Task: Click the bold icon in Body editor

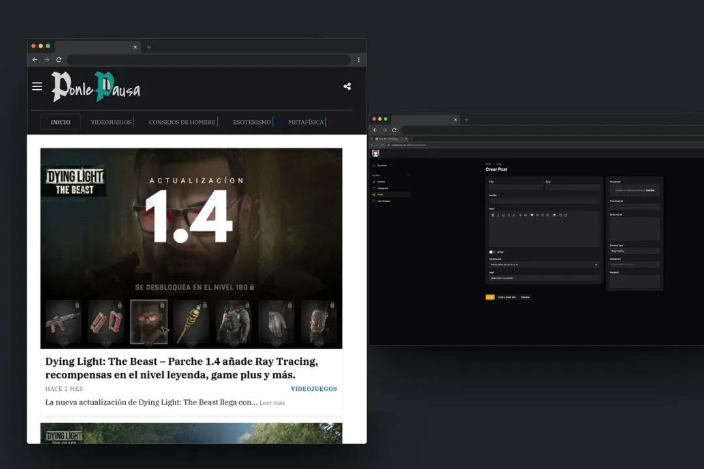Action: point(493,215)
